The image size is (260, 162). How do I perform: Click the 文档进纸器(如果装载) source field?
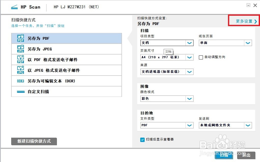pyautogui.click(x=167, y=72)
